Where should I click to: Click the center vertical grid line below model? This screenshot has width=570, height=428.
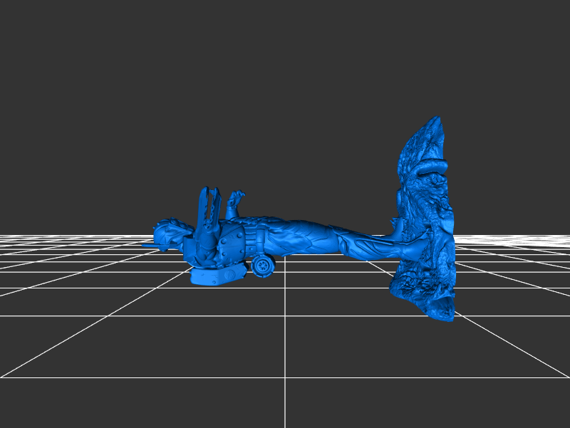pyautogui.click(x=285, y=356)
